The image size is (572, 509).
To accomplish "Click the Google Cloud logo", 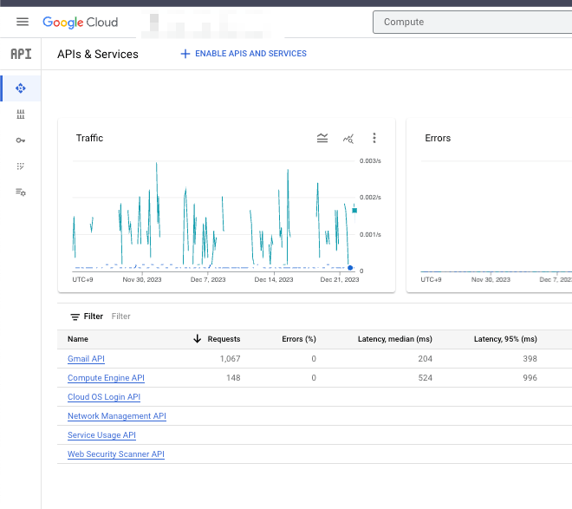I will [x=81, y=23].
